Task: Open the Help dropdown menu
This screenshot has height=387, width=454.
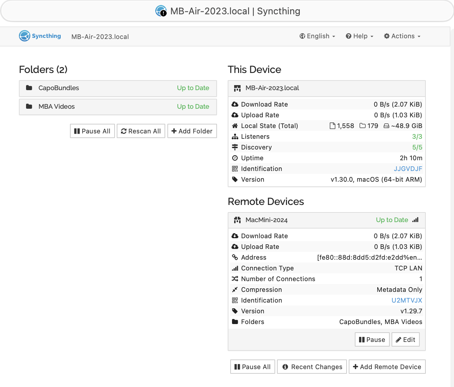Action: coord(359,36)
